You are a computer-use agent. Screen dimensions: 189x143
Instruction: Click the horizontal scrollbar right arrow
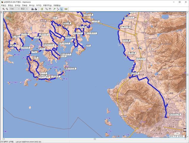pyautogui.click(x=185, y=139)
